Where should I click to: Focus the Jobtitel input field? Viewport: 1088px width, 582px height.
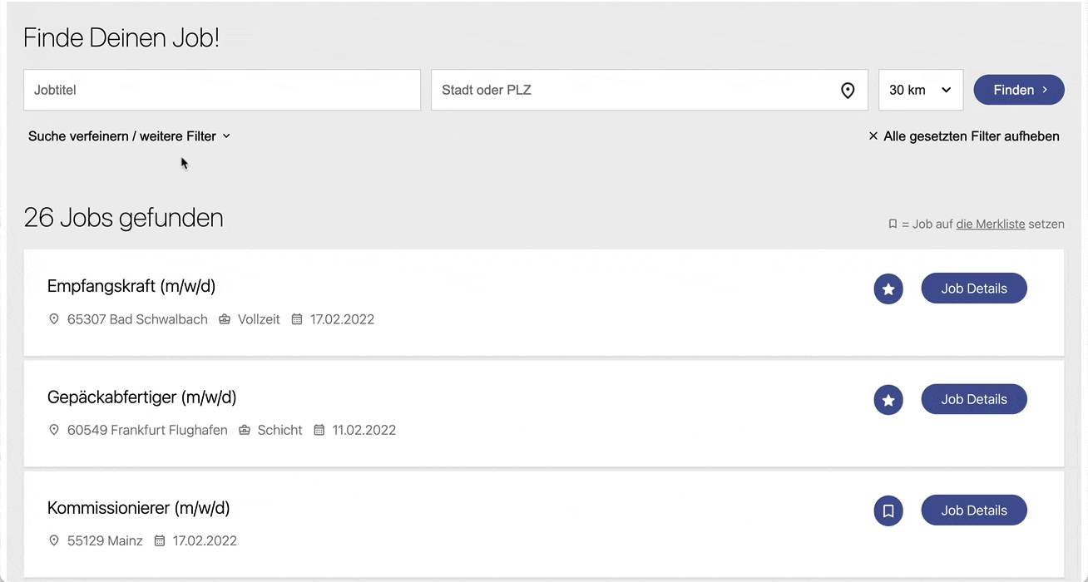click(x=222, y=90)
